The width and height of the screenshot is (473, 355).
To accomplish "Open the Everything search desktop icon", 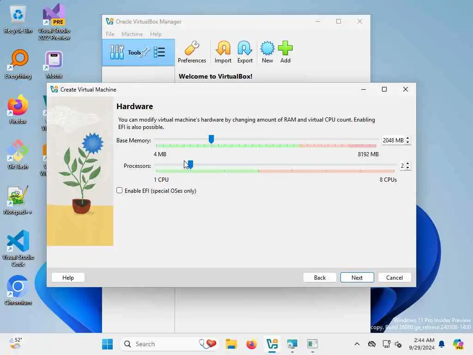I will pos(18,64).
